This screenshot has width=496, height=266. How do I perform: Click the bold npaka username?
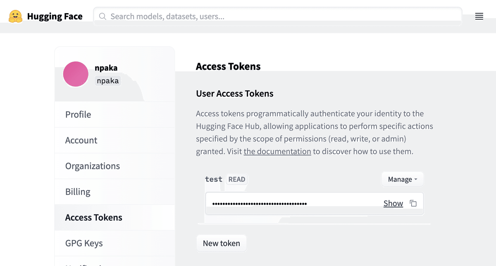click(106, 68)
